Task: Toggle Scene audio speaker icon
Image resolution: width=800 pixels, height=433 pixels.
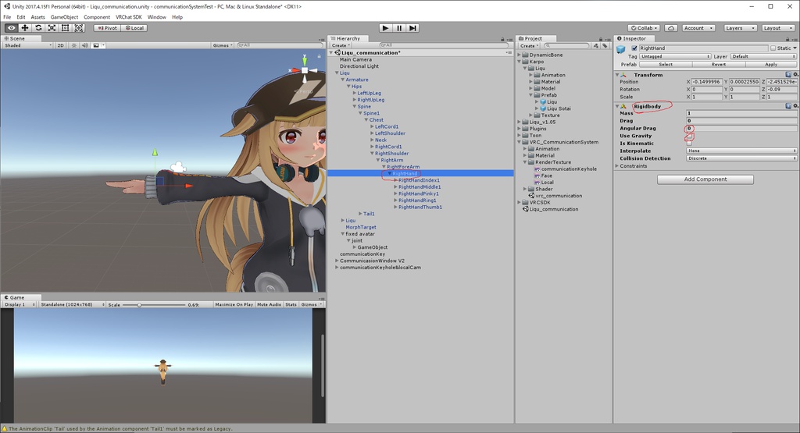Action: (84, 45)
